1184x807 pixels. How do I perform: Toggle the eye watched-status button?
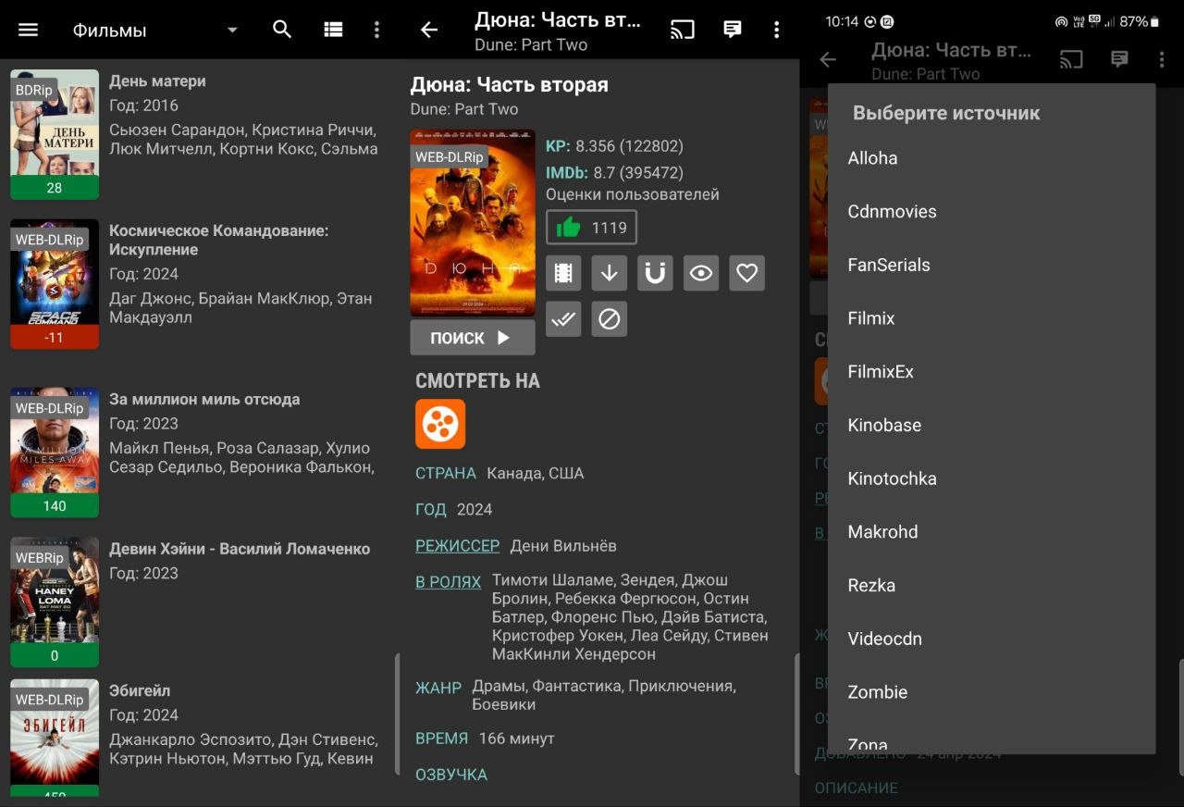(x=701, y=273)
